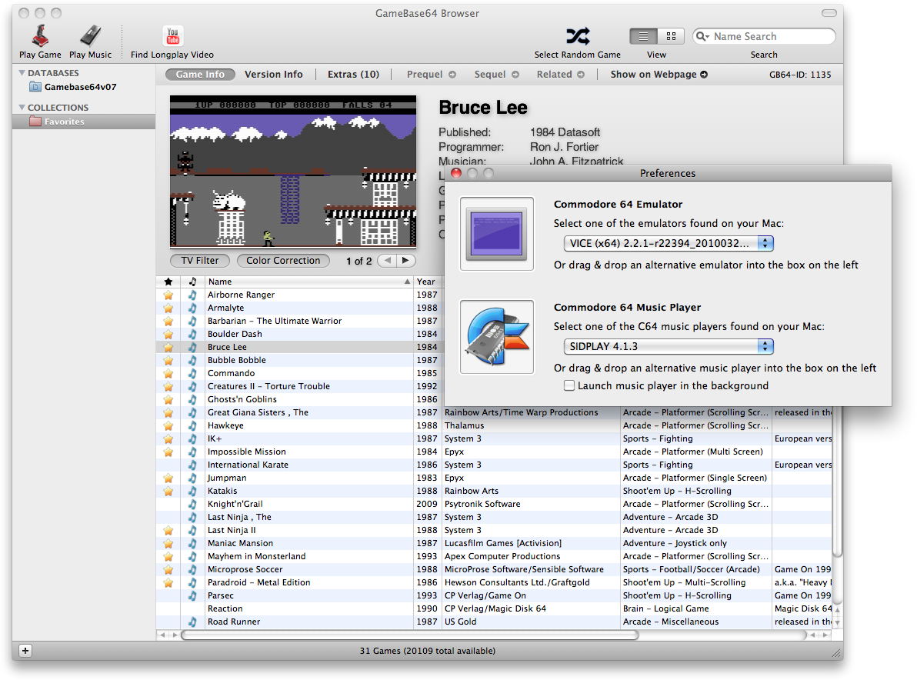Click the VICE emulator icon drop box
This screenshot has height=680, width=917.
tap(496, 234)
